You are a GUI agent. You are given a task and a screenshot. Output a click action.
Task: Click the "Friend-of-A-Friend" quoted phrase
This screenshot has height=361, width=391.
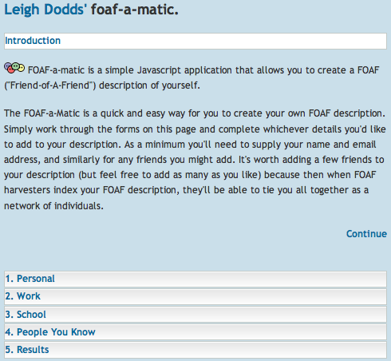click(49, 85)
